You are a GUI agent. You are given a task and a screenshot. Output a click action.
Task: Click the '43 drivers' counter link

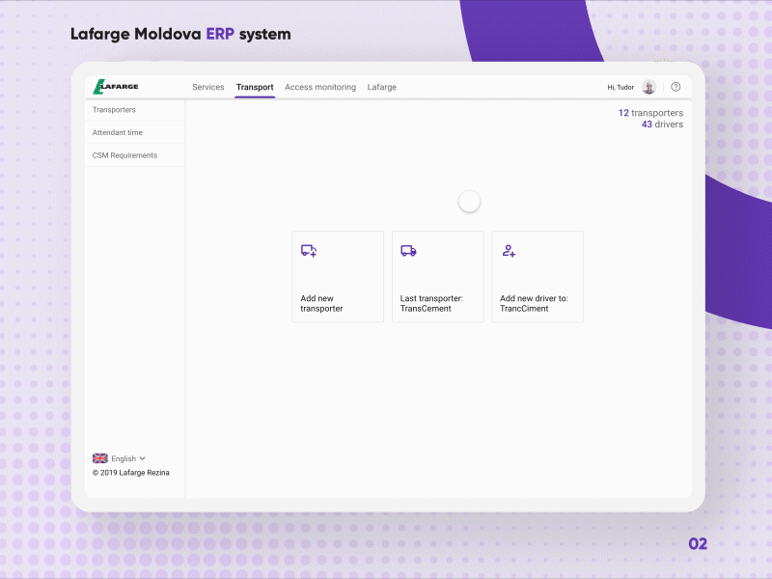click(661, 124)
